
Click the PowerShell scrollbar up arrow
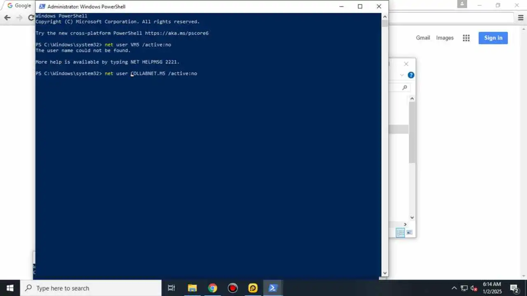[x=385, y=16]
